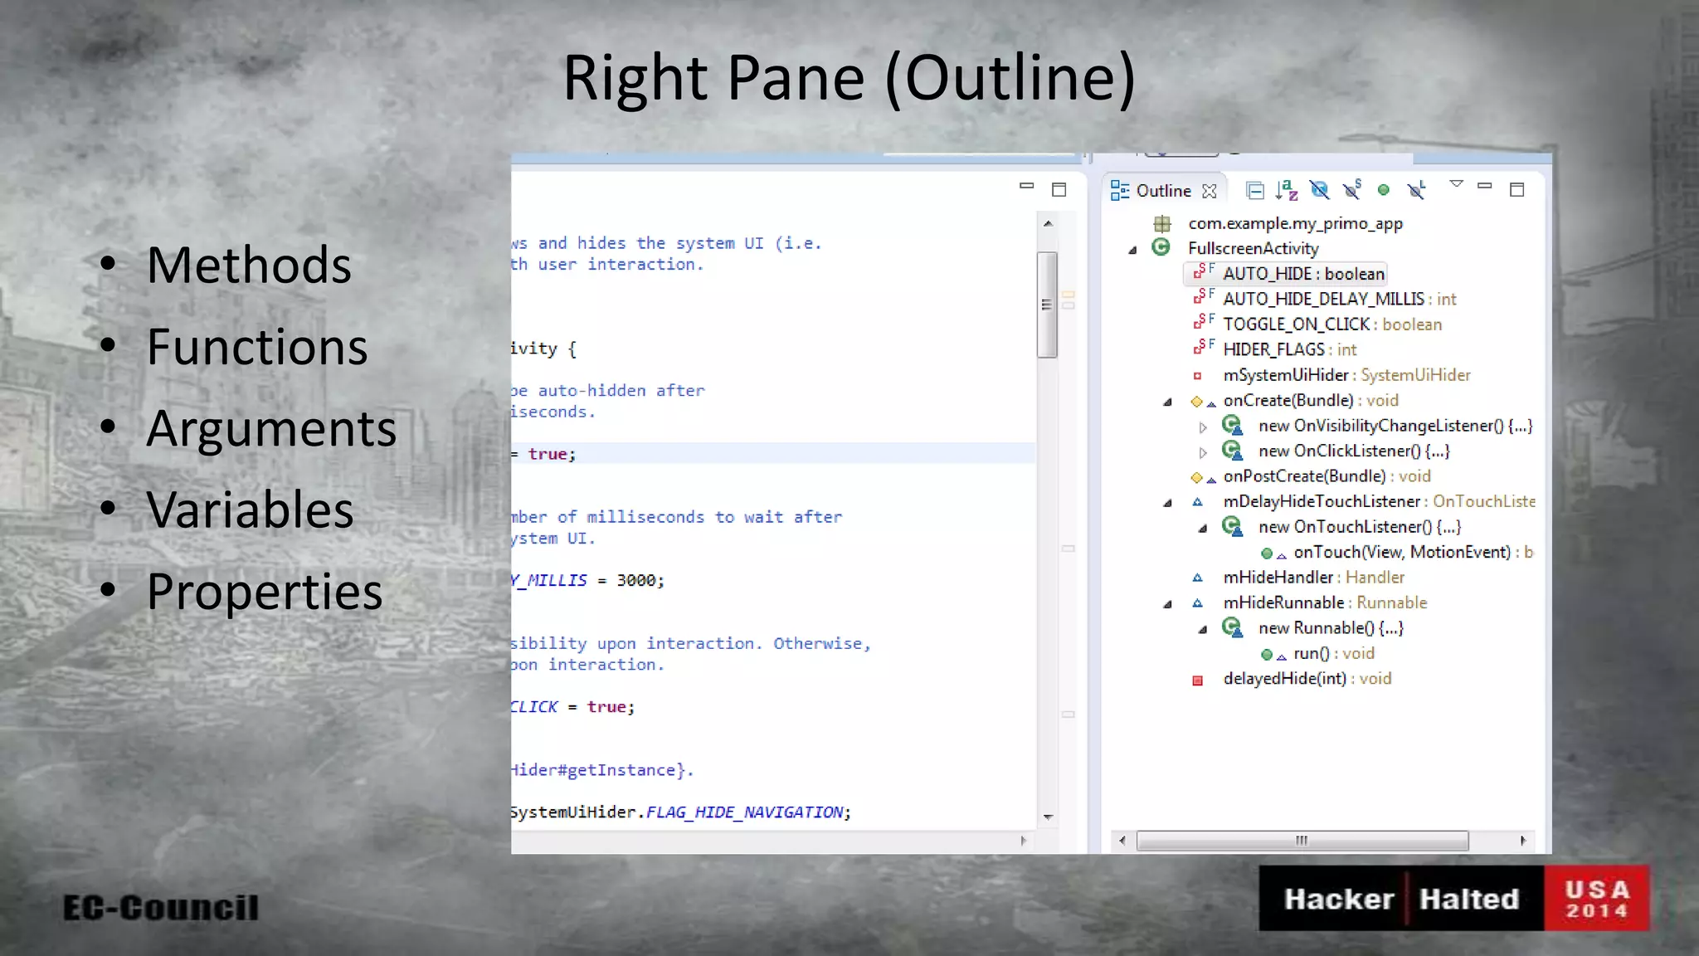Image resolution: width=1699 pixels, height=956 pixels.
Task: Minimize the Outline view
Action: click(1485, 186)
